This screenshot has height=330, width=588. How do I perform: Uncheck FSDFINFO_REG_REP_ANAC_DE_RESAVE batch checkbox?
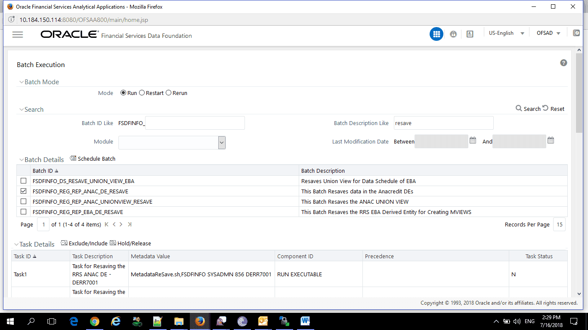pos(24,191)
